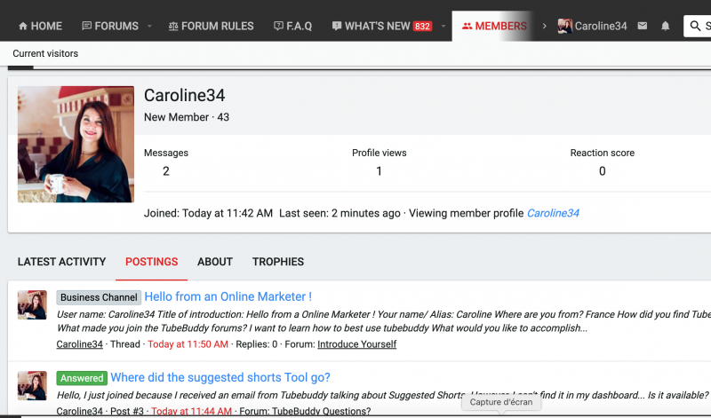This screenshot has height=418, width=711.
Task: Open the Trophies tab
Action: click(278, 262)
